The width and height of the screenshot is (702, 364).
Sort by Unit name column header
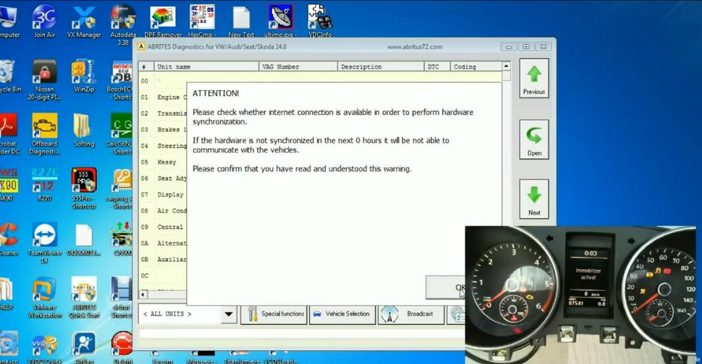click(206, 66)
